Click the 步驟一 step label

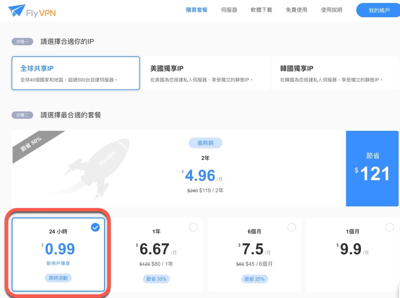point(23,42)
